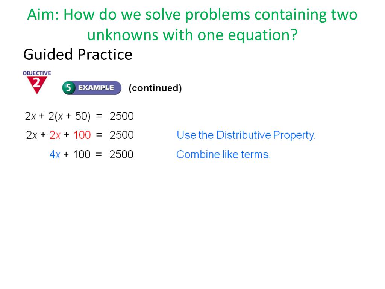Click 'unknowns with one equation?' title line

192,35
